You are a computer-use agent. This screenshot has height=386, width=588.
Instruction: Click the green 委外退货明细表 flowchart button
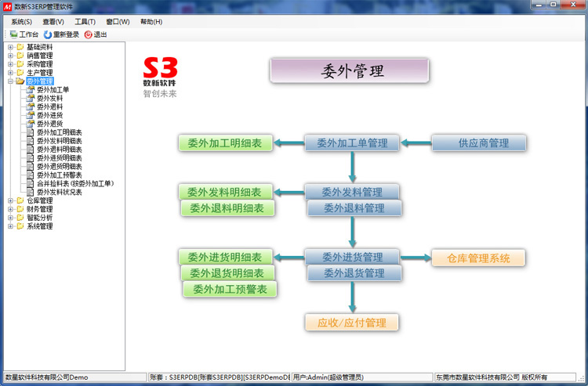pos(227,273)
